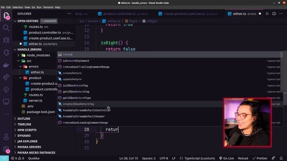The height and width of the screenshot is (161, 287).
Task: Open the Selection menu
Action: (x=17, y=7)
